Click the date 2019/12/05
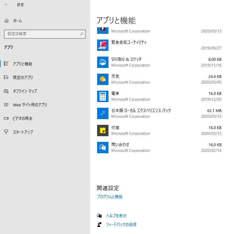This screenshot has height=234, width=228. 211,99
